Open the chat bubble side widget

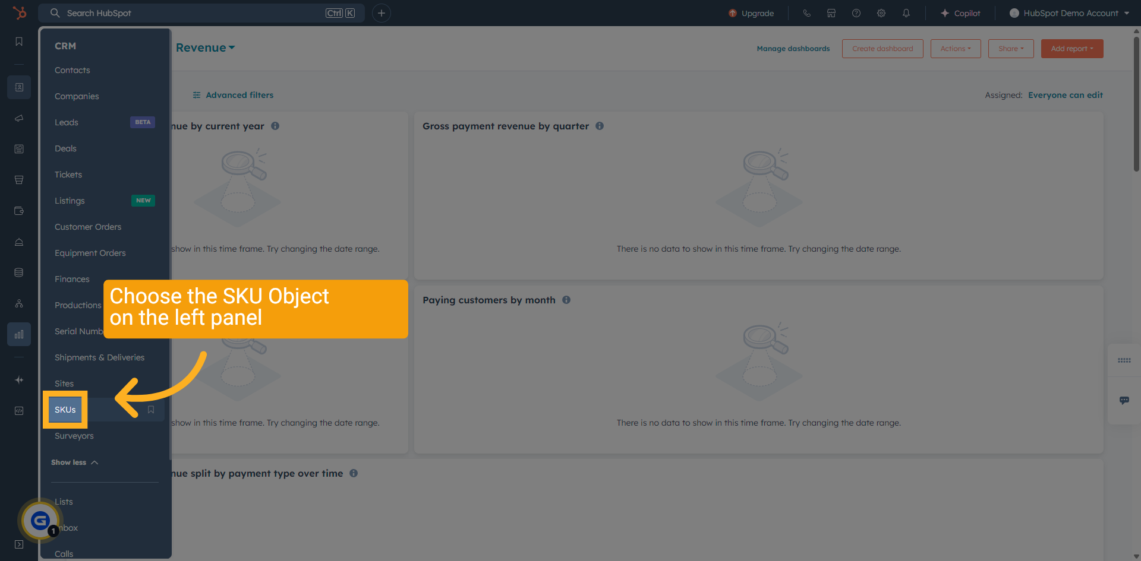[x=1124, y=401]
